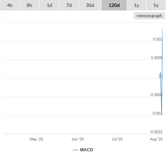Screen dimensions: 166x159
Task: Click the 0.0005 y-axis label
Action: (x=157, y=58)
